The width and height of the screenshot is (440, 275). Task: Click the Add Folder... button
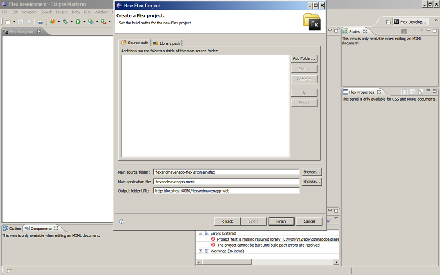coord(304,58)
